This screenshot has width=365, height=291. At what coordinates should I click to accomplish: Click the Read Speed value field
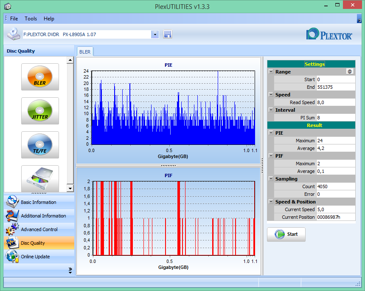(x=336, y=102)
